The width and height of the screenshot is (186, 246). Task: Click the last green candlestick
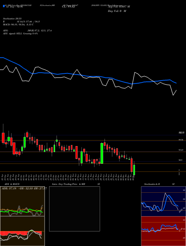[134, 170]
